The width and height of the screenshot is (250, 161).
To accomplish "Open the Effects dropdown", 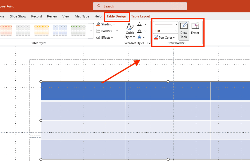I will [x=105, y=37].
